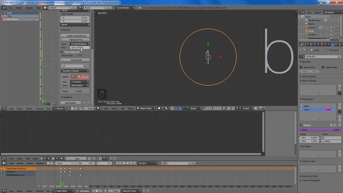Collapse the Shape Keys panel
This screenshot has width=343, height=193.
pyautogui.click(x=307, y=99)
